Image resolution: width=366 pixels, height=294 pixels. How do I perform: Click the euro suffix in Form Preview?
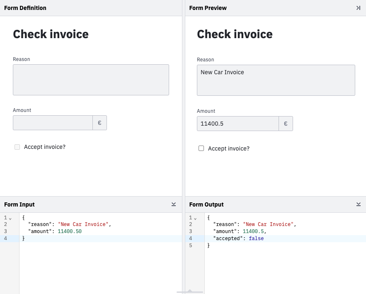tap(286, 124)
